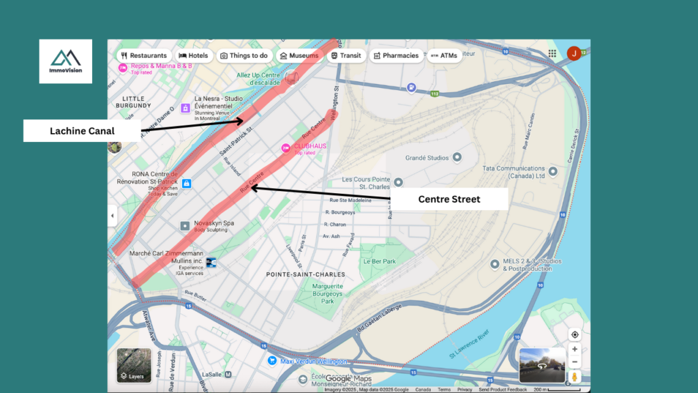
Task: Click the user account avatar J
Action: tap(574, 53)
